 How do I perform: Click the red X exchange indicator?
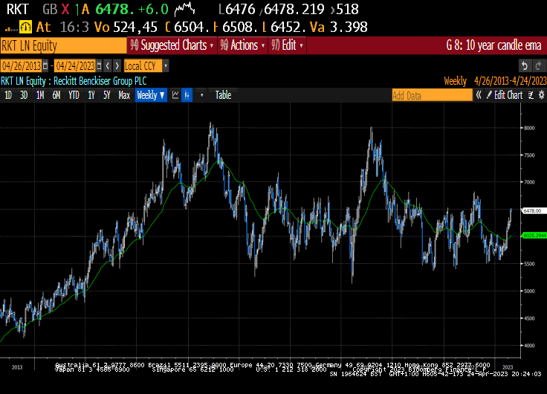(65, 10)
